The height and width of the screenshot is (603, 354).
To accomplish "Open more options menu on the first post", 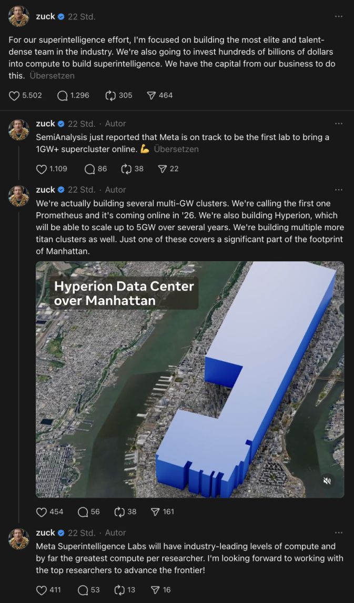I will coord(338,16).
